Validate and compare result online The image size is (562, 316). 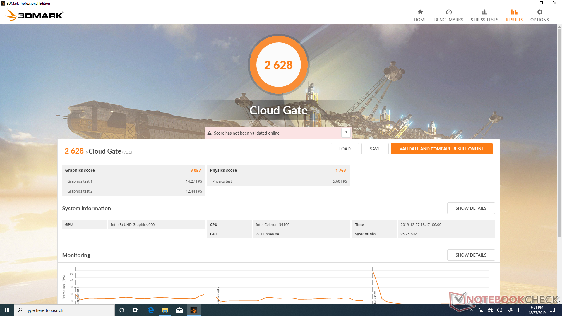coord(441,149)
